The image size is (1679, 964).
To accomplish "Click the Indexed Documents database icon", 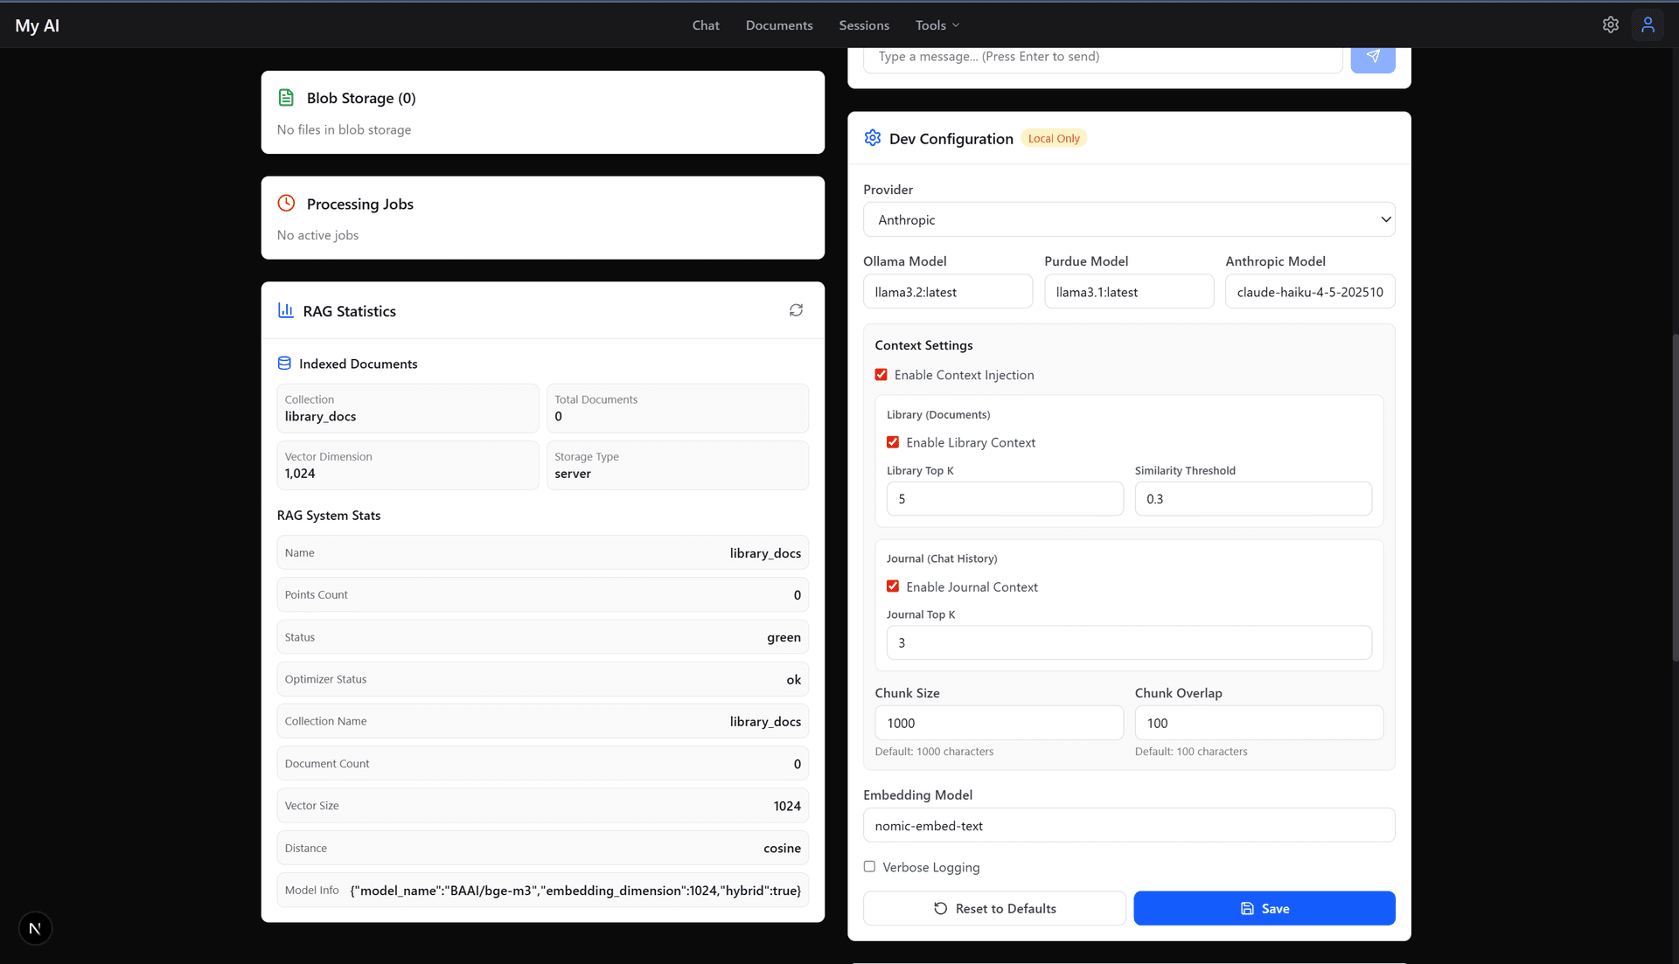I will tap(284, 363).
